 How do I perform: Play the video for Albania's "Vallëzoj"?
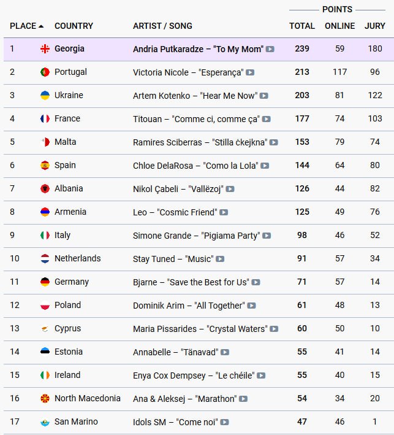(x=230, y=189)
